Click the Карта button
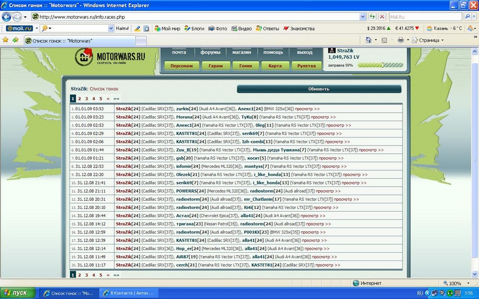Image resolution: width=479 pixels, height=299 pixels. (x=275, y=65)
